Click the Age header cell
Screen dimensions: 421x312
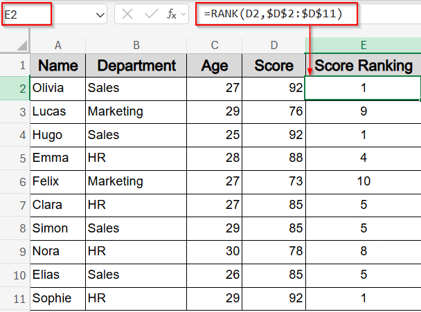214,66
